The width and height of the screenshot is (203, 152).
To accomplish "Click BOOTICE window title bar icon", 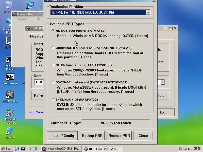I will (x=28, y=28).
